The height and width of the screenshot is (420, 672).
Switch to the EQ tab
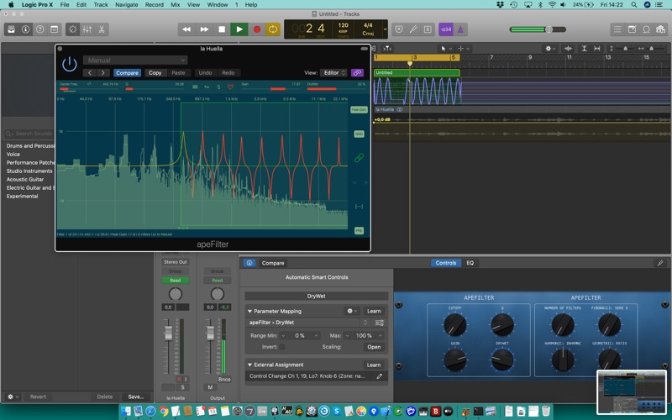[470, 263]
